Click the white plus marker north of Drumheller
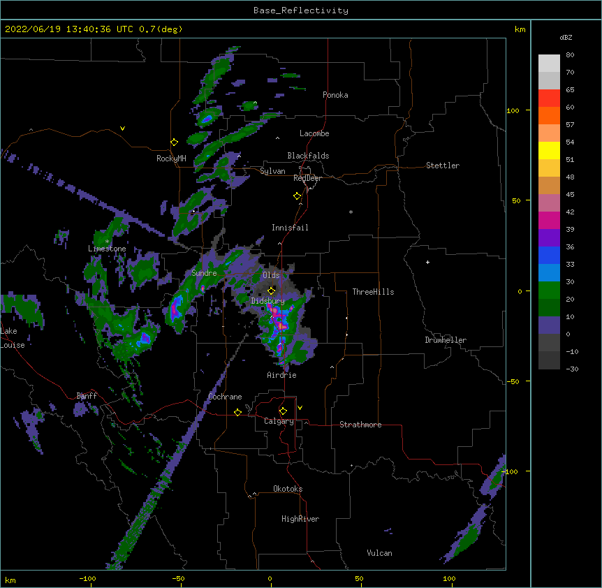 click(x=427, y=262)
